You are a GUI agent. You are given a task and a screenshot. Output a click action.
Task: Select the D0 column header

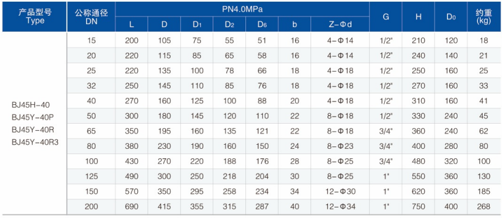pyautogui.click(x=451, y=17)
